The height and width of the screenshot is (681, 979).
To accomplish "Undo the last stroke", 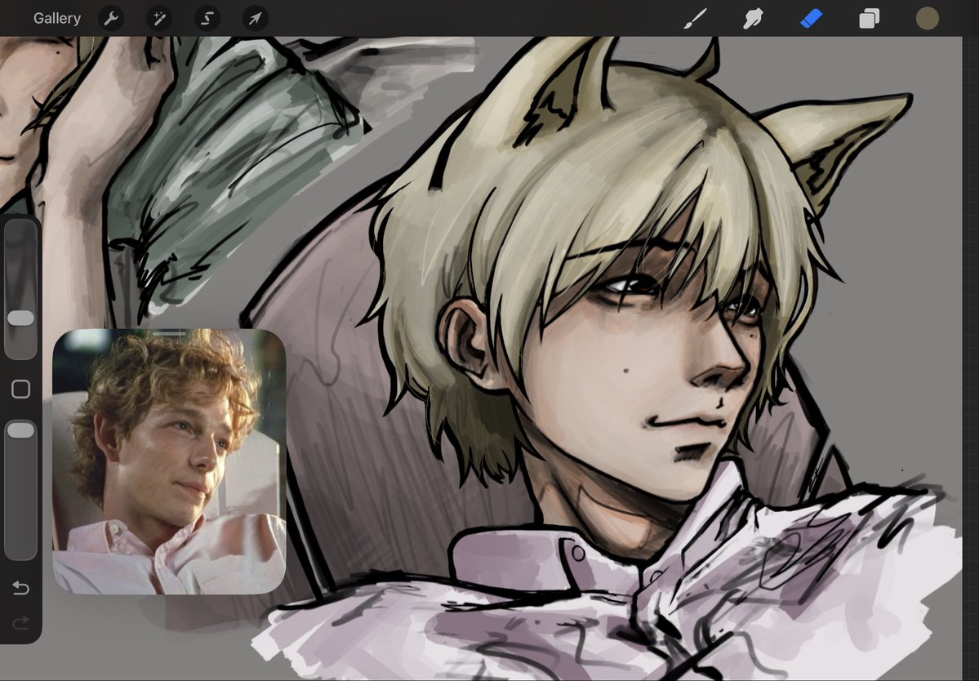I will tap(20, 588).
